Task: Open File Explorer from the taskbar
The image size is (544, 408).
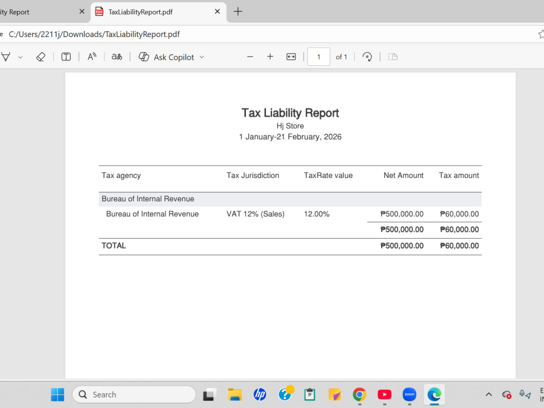Action: coord(235,394)
